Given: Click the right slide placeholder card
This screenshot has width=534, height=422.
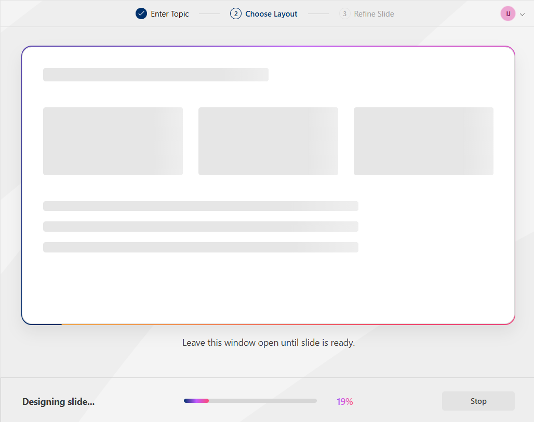Looking at the screenshot, I should (423, 141).
